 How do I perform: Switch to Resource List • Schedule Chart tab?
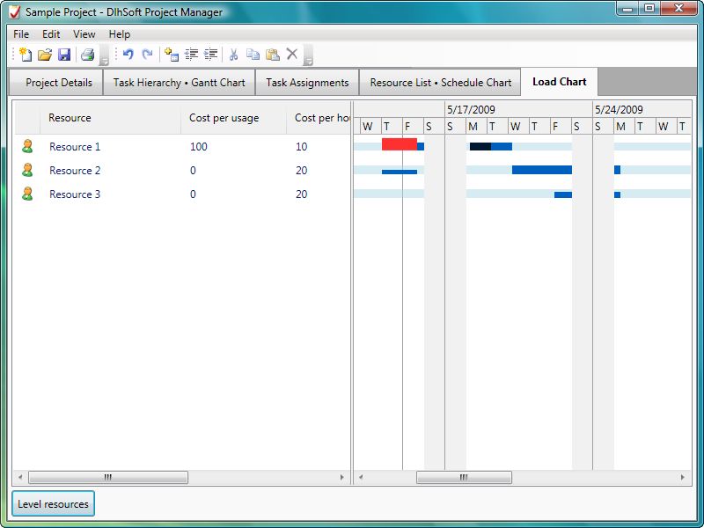point(441,83)
